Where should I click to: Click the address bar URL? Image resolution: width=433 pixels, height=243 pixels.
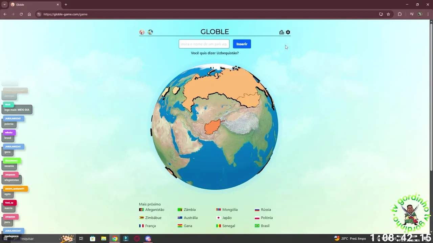point(66,14)
